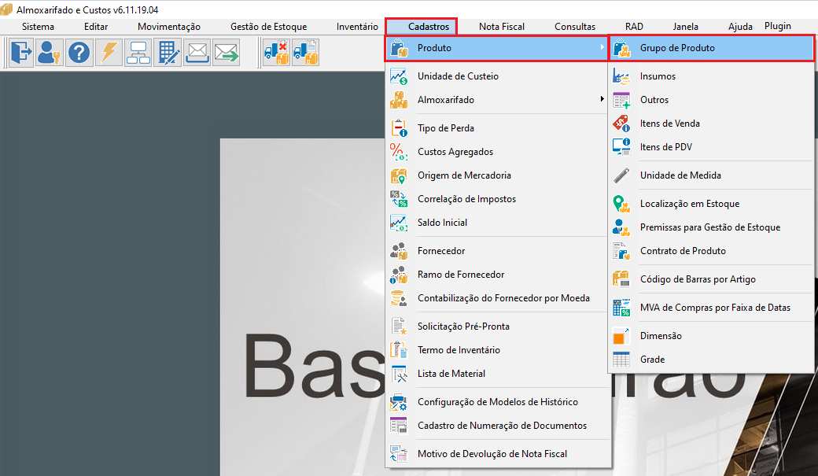Open the Consultas menu
This screenshot has width=818, height=476.
[x=575, y=27]
